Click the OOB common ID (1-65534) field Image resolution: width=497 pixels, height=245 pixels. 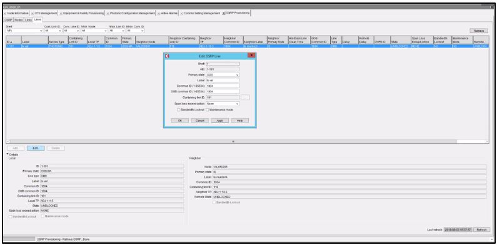(223, 92)
